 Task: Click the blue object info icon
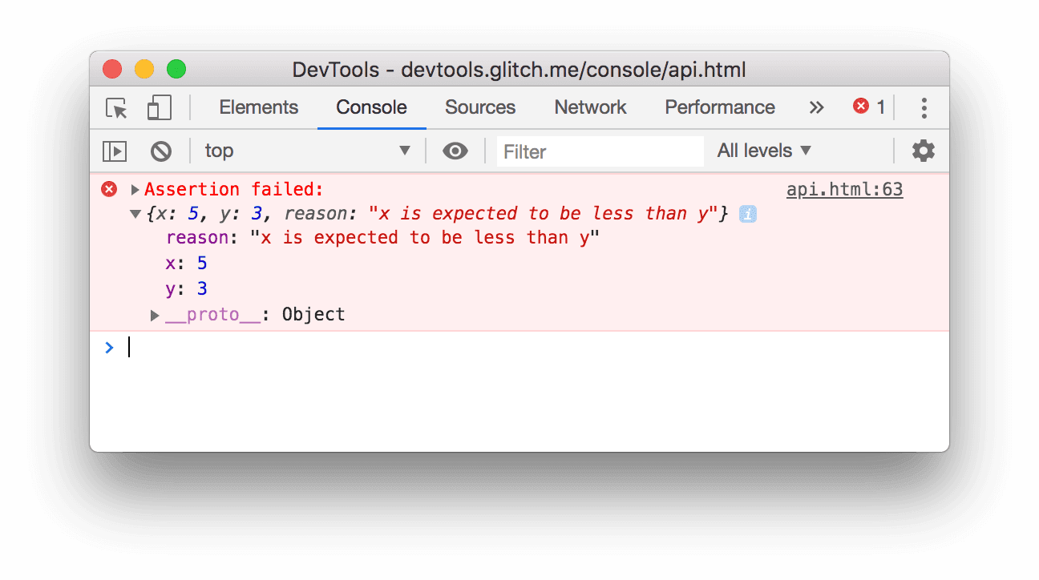point(748,214)
